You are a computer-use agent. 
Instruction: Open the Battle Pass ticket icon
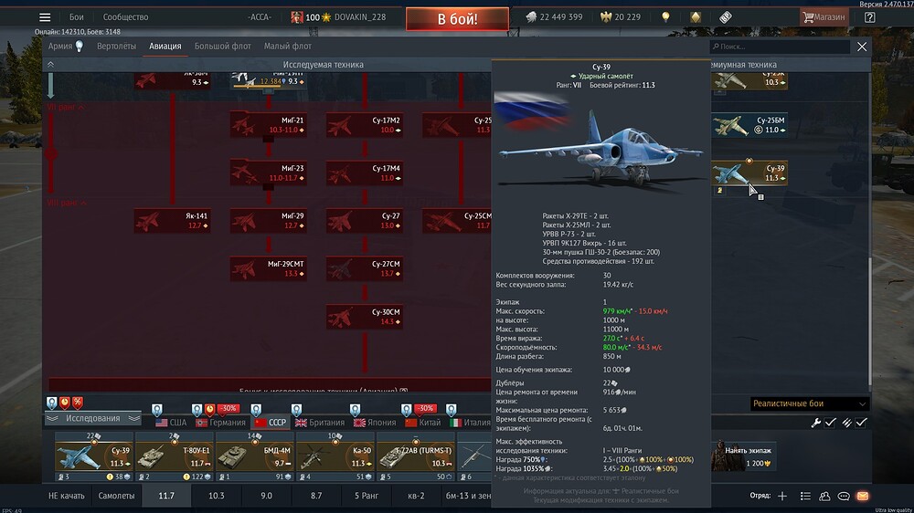(x=725, y=16)
